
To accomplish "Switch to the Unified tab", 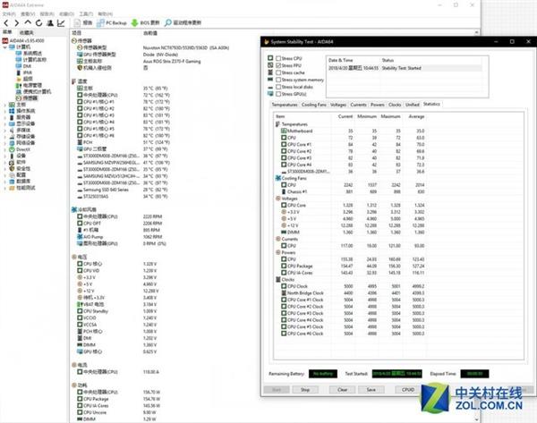I will tap(412, 105).
